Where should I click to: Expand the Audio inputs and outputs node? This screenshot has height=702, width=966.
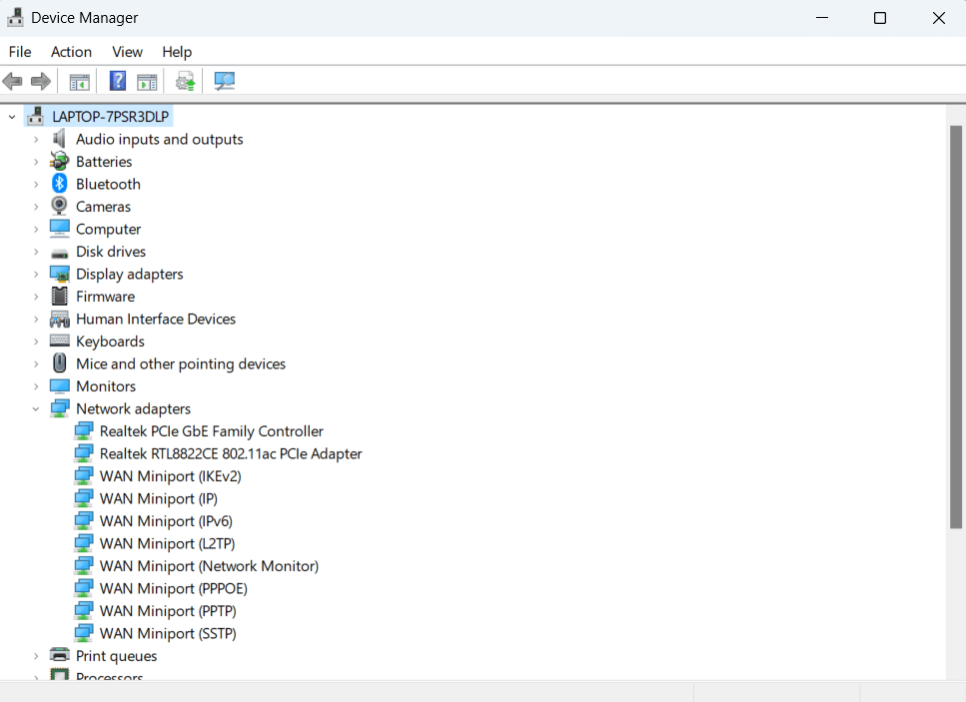(x=36, y=140)
